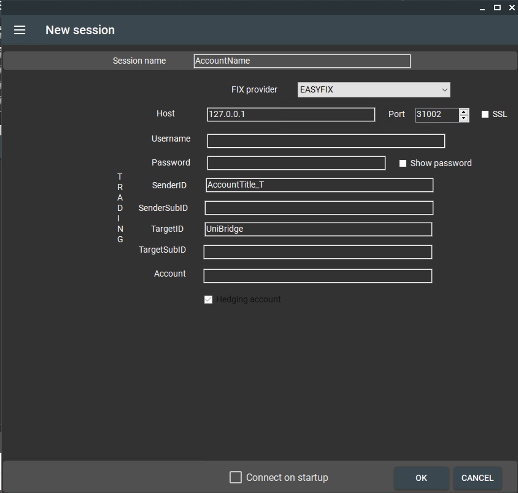518x493 pixels.
Task: Decrease the Port value with down arrow
Action: pyautogui.click(x=464, y=118)
